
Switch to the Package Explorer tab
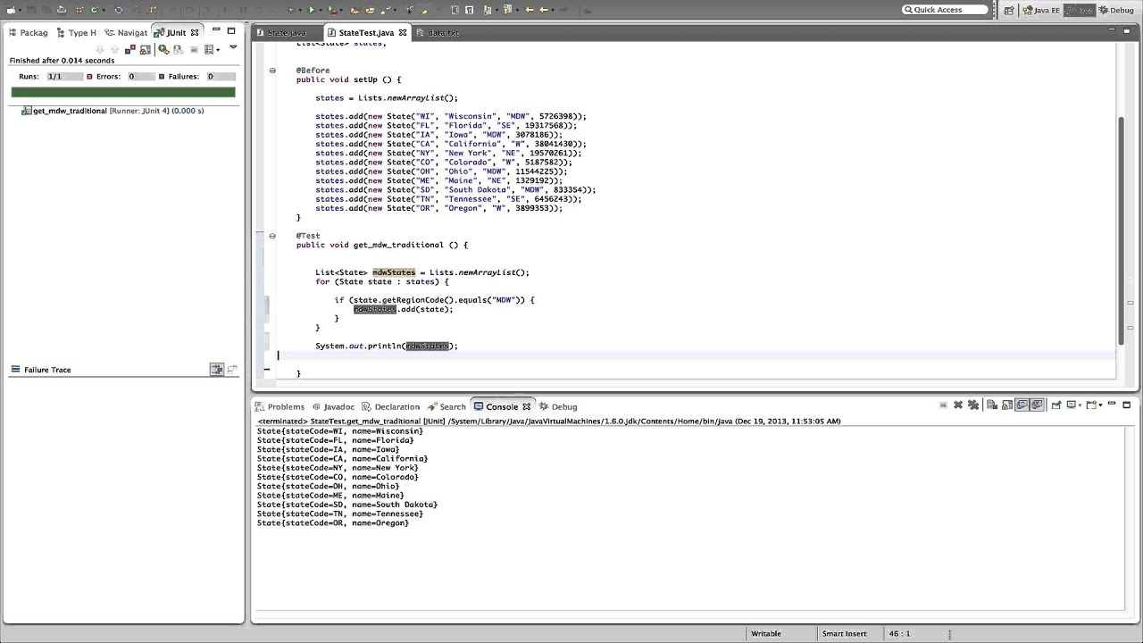tap(28, 32)
